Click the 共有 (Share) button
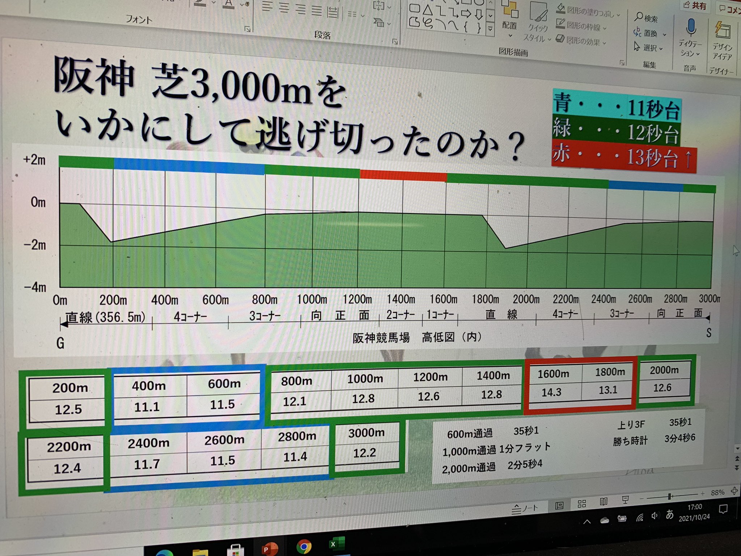The width and height of the screenshot is (741, 556). tap(695, 6)
